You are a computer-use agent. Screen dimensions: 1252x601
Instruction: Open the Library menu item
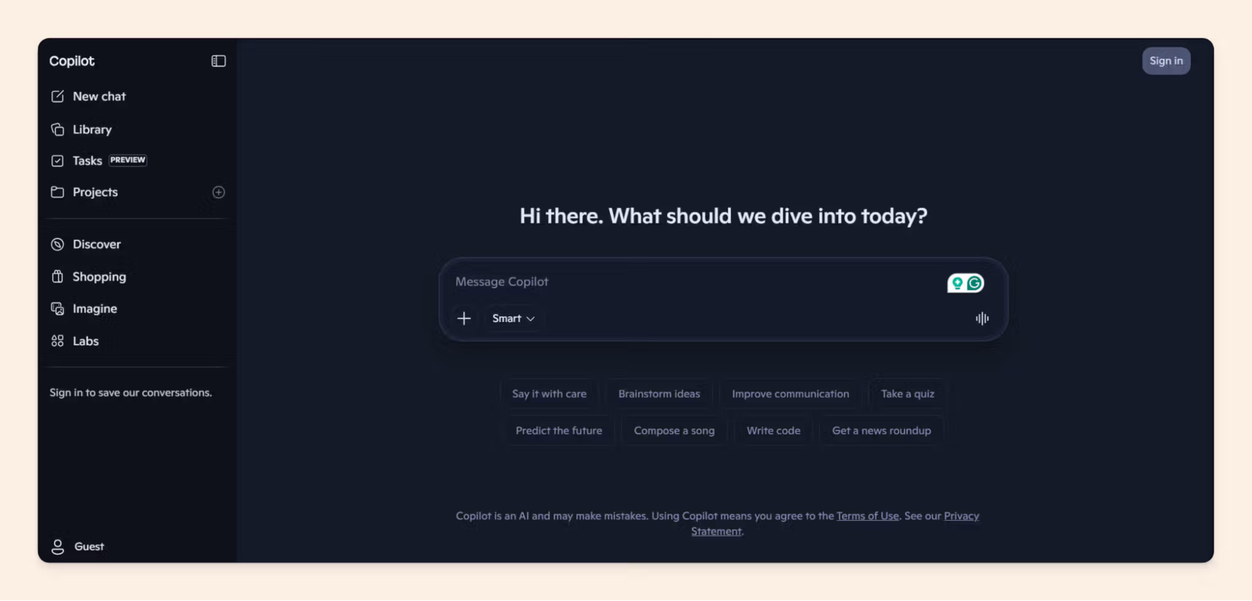[92, 129]
